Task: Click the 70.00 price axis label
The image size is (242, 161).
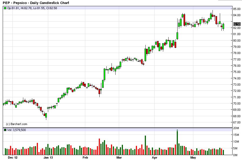Action: (237, 103)
